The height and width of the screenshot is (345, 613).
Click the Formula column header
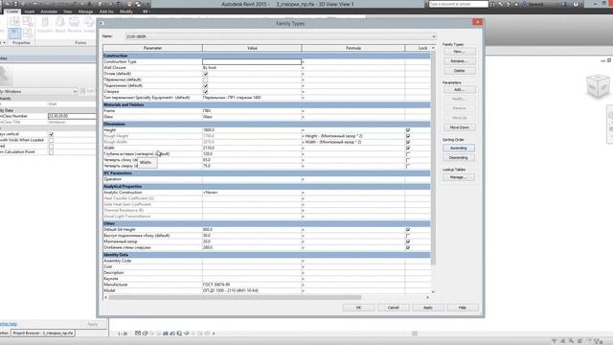coord(353,48)
